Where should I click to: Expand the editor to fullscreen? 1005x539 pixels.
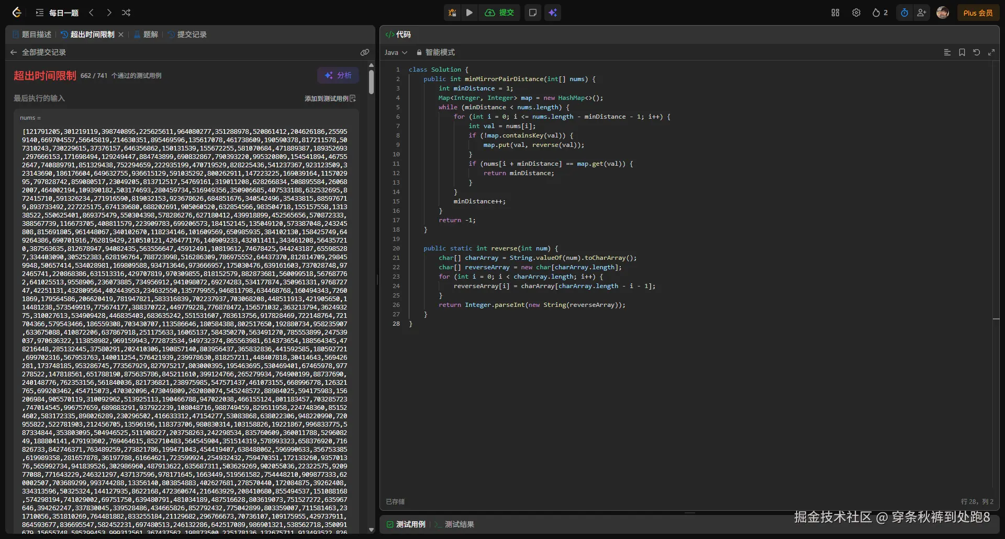(991, 52)
